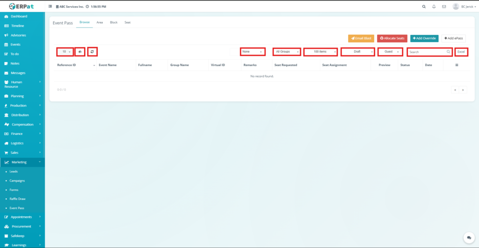Screen dimensions: 479x248
Task: Open the notifications bell icon
Action: pos(434,7)
